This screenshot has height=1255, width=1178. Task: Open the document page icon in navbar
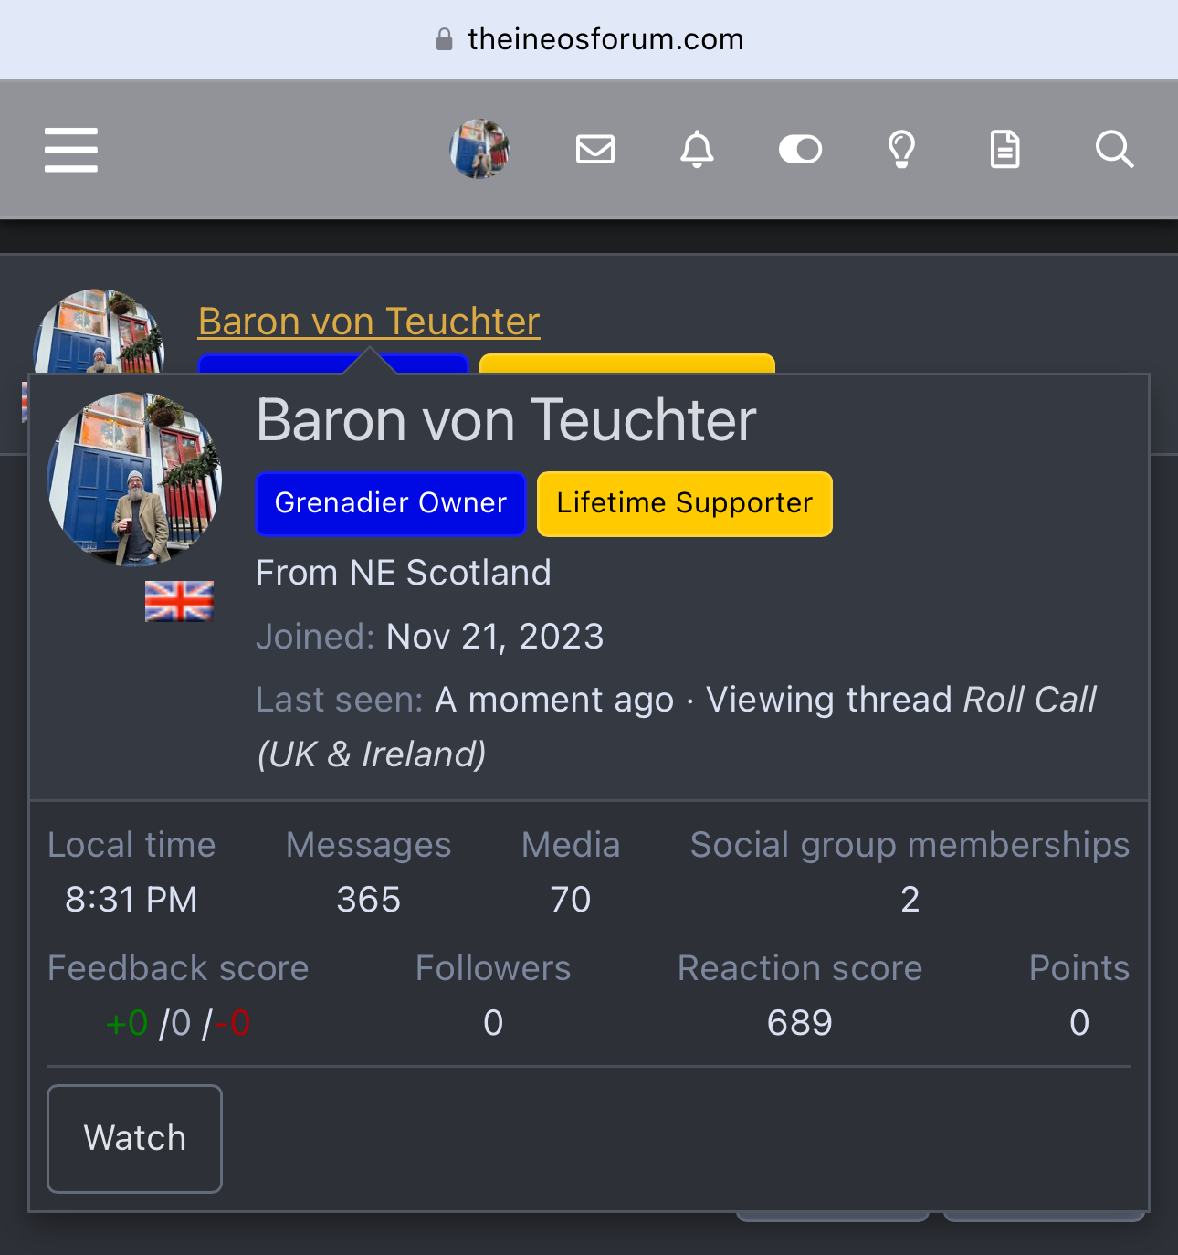click(x=1004, y=149)
